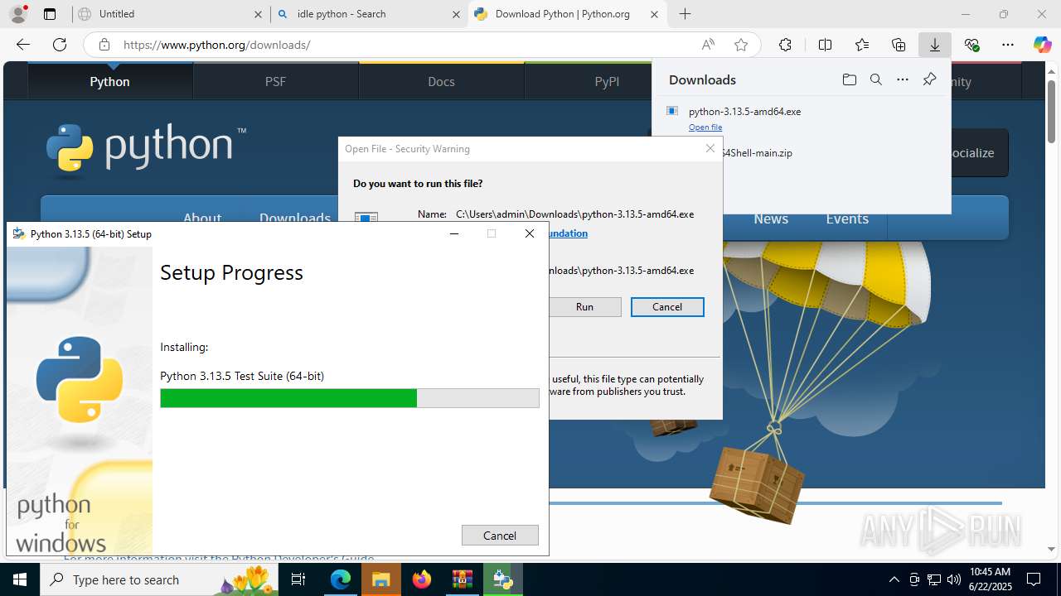
Task: Open a new browser tab
Action: (x=685, y=14)
